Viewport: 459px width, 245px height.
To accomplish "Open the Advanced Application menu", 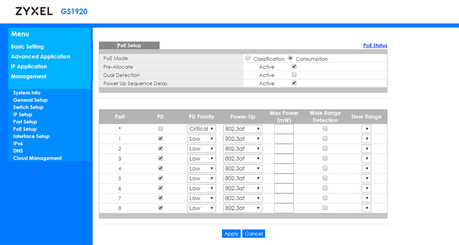I will pyautogui.click(x=41, y=56).
